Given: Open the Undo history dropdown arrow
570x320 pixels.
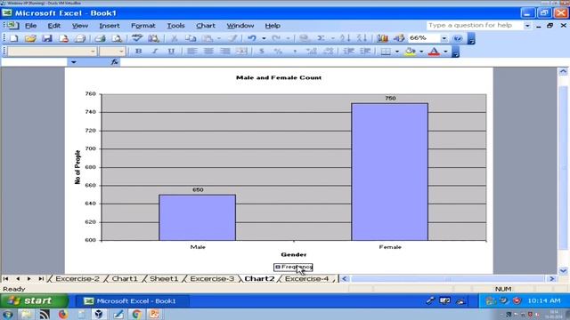Looking at the screenshot, I should [x=264, y=38].
